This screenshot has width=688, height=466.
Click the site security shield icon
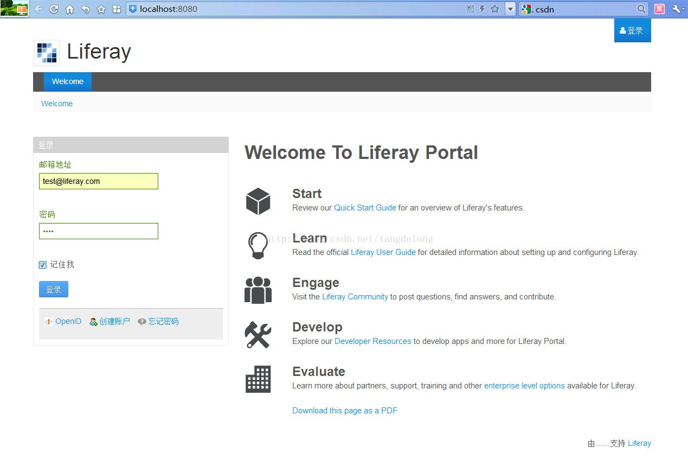tap(133, 9)
